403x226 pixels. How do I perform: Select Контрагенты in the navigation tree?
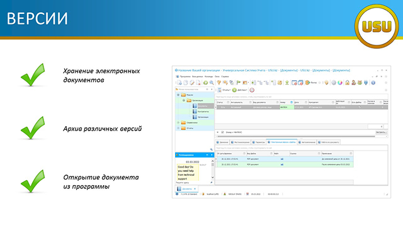tap(203, 112)
